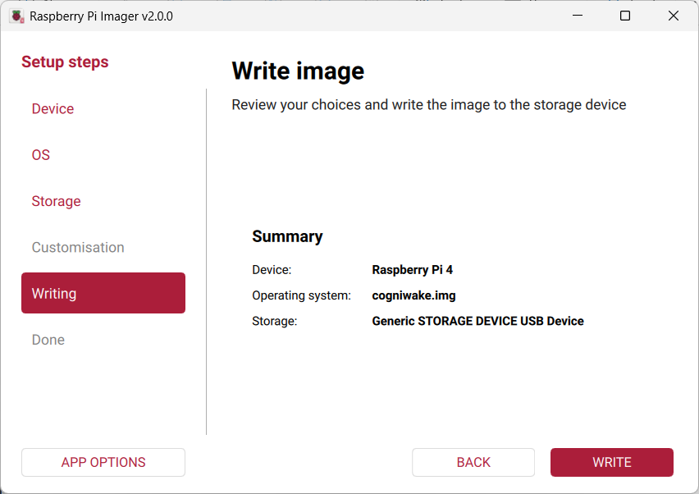Open the OS setup step
The image size is (699, 494).
(x=40, y=155)
